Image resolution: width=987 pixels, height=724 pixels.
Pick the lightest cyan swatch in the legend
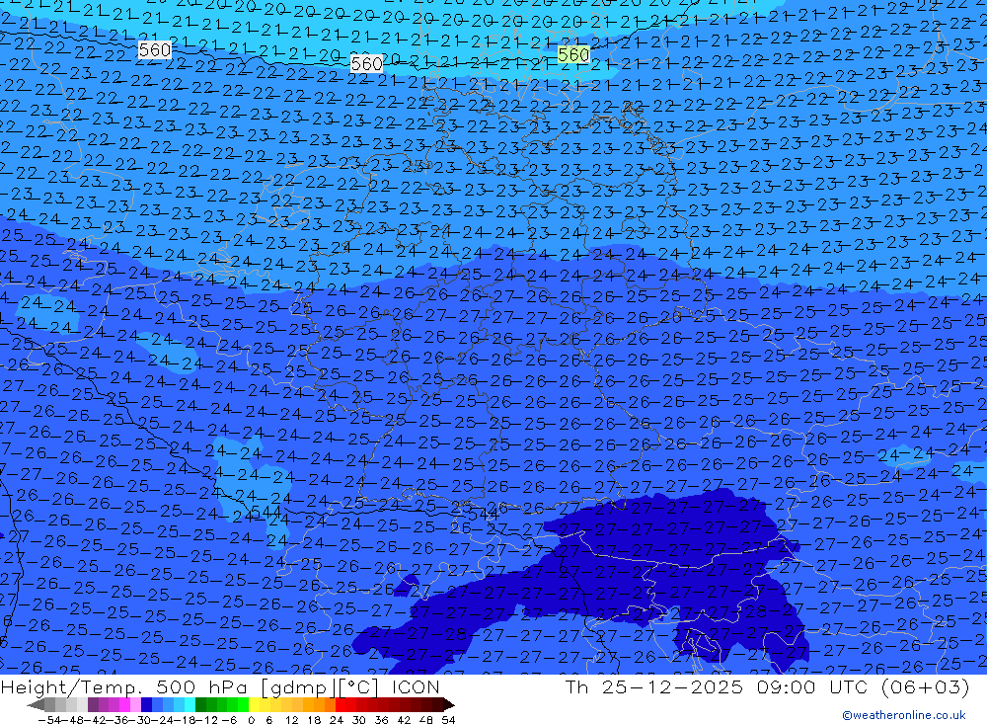190,704
